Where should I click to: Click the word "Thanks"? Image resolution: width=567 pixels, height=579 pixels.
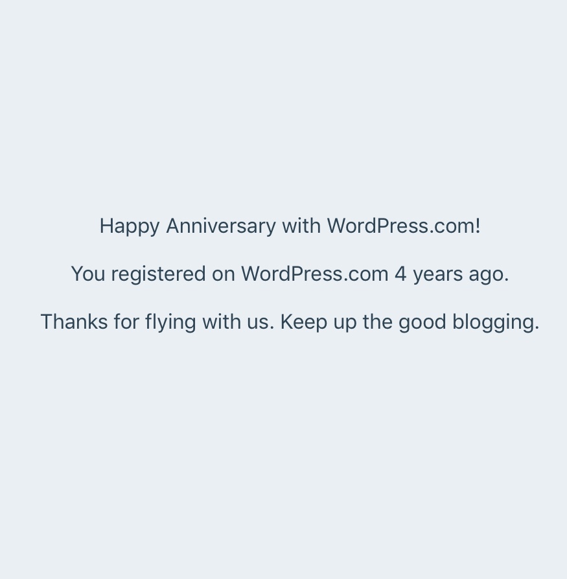74,322
